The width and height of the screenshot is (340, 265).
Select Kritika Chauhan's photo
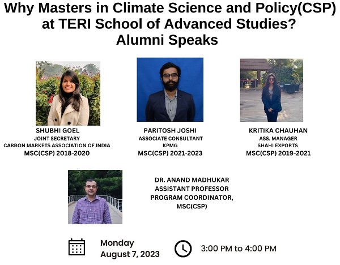271,90
